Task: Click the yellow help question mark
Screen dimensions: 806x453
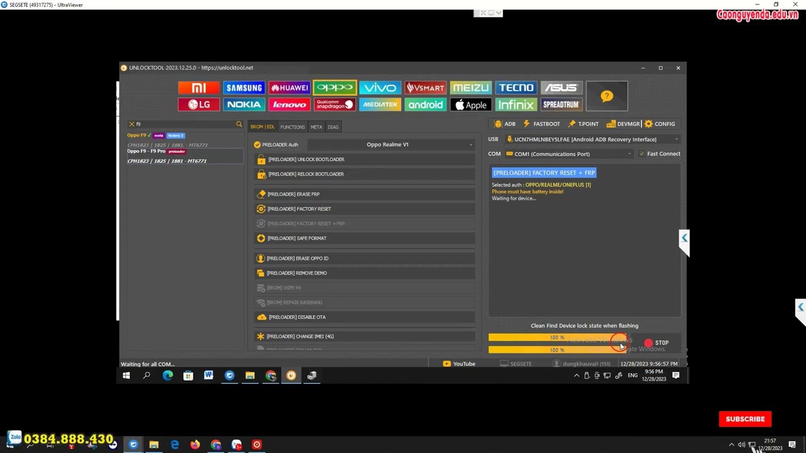Action: click(x=606, y=96)
